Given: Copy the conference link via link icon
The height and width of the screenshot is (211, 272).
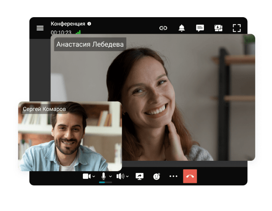Looking at the screenshot, I should tap(163, 28).
